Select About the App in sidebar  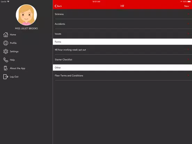(x=17, y=68)
